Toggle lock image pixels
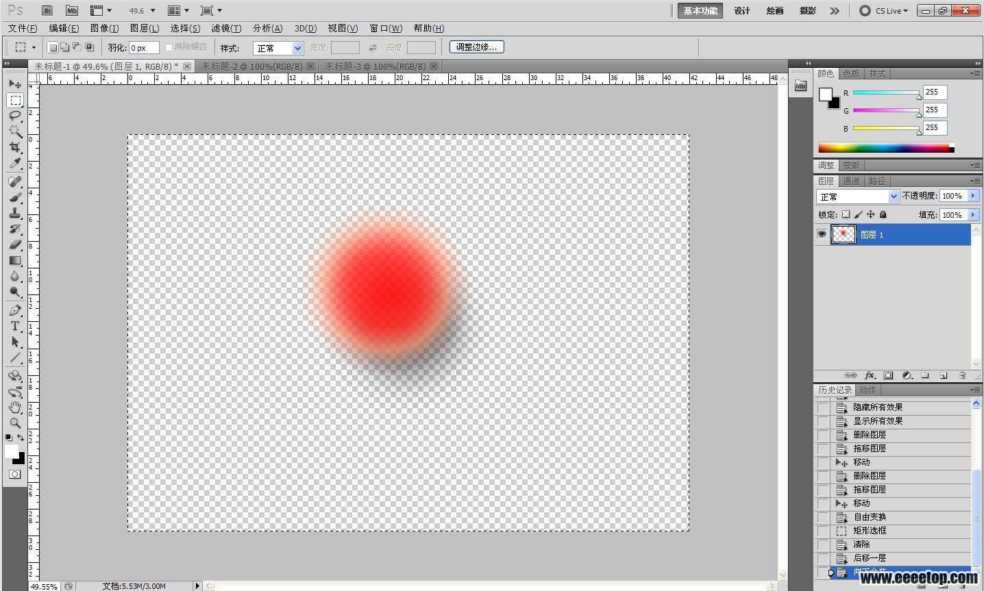The height and width of the screenshot is (591, 984). pyautogui.click(x=858, y=214)
